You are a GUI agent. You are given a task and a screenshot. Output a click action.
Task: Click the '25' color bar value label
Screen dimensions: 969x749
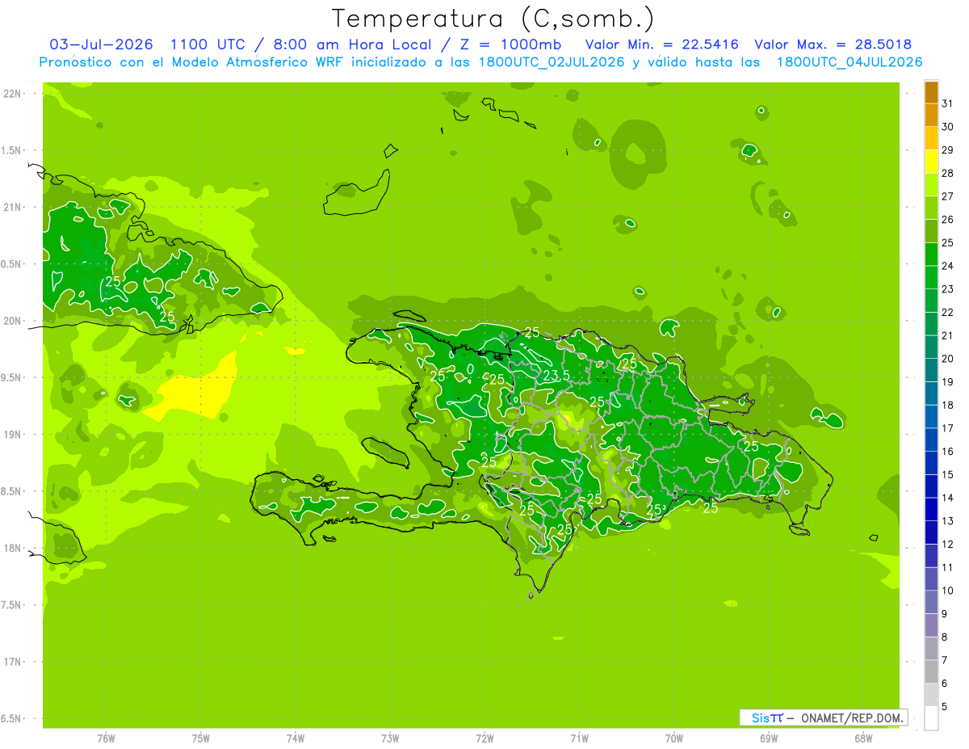coord(947,242)
